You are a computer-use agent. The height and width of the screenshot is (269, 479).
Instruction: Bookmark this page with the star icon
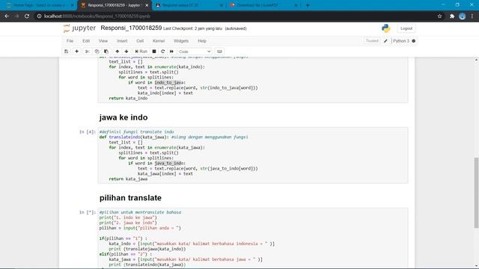click(439, 16)
